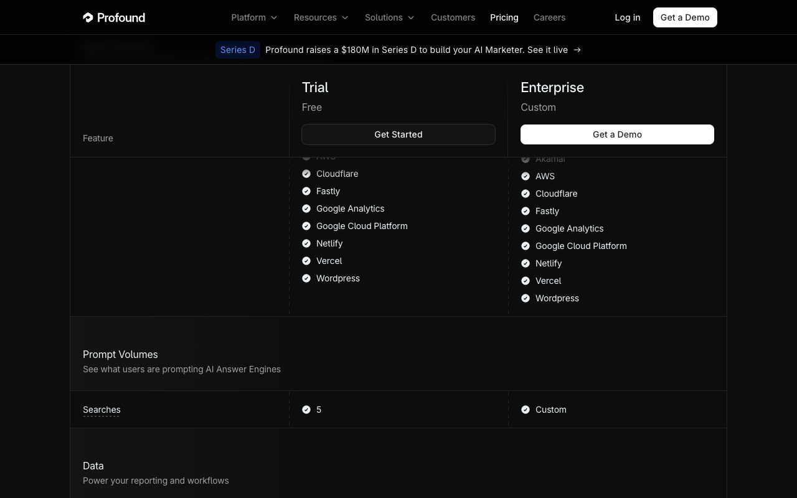This screenshot has height=498, width=797.
Task: Click check icon beside Trial Wordpress
Action: [x=306, y=278]
